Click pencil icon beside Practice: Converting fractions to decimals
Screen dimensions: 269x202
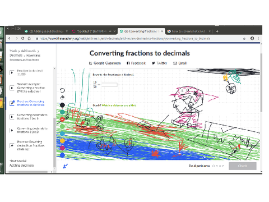(x=12, y=103)
